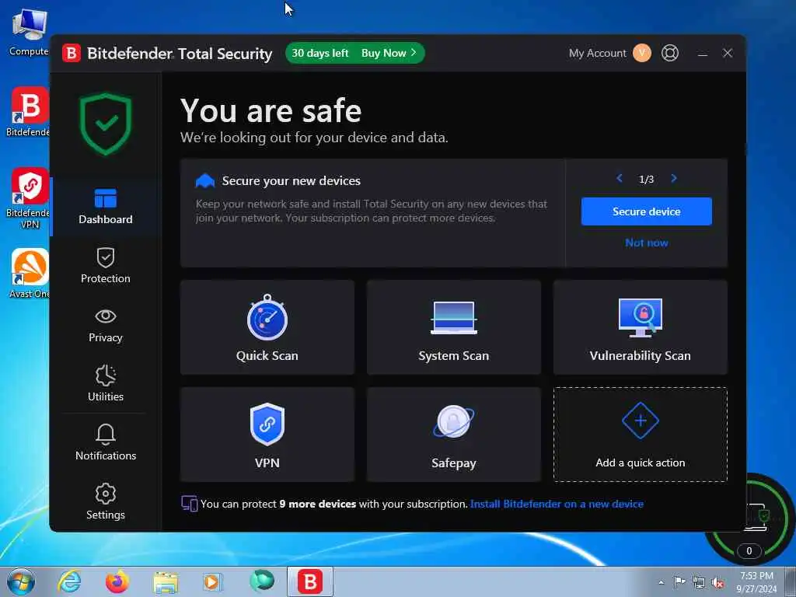Image resolution: width=796 pixels, height=597 pixels.
Task: Open Windows Explorer folder in taskbar
Action: click(166, 583)
